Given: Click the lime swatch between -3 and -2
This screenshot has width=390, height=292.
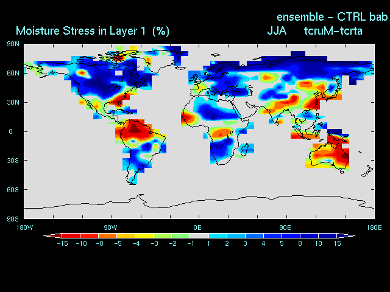Looking at the screenshot, I should click(163, 235).
